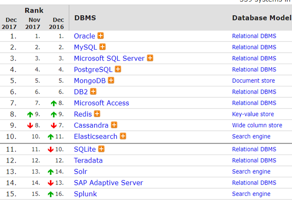This screenshot has height=200, width=292.
Task: Open the MongoDB link
Action: (90, 80)
